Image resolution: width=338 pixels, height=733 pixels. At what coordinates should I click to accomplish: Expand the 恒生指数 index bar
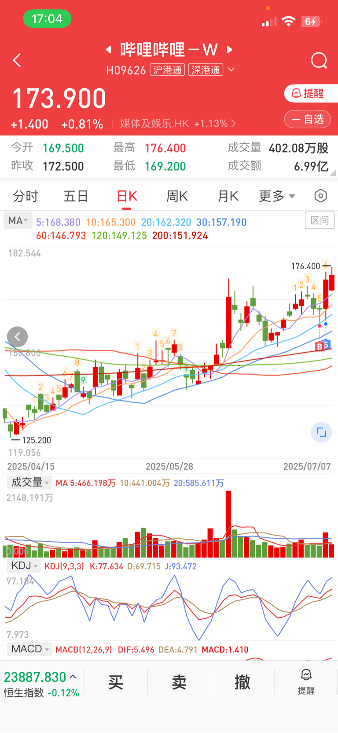(x=41, y=684)
